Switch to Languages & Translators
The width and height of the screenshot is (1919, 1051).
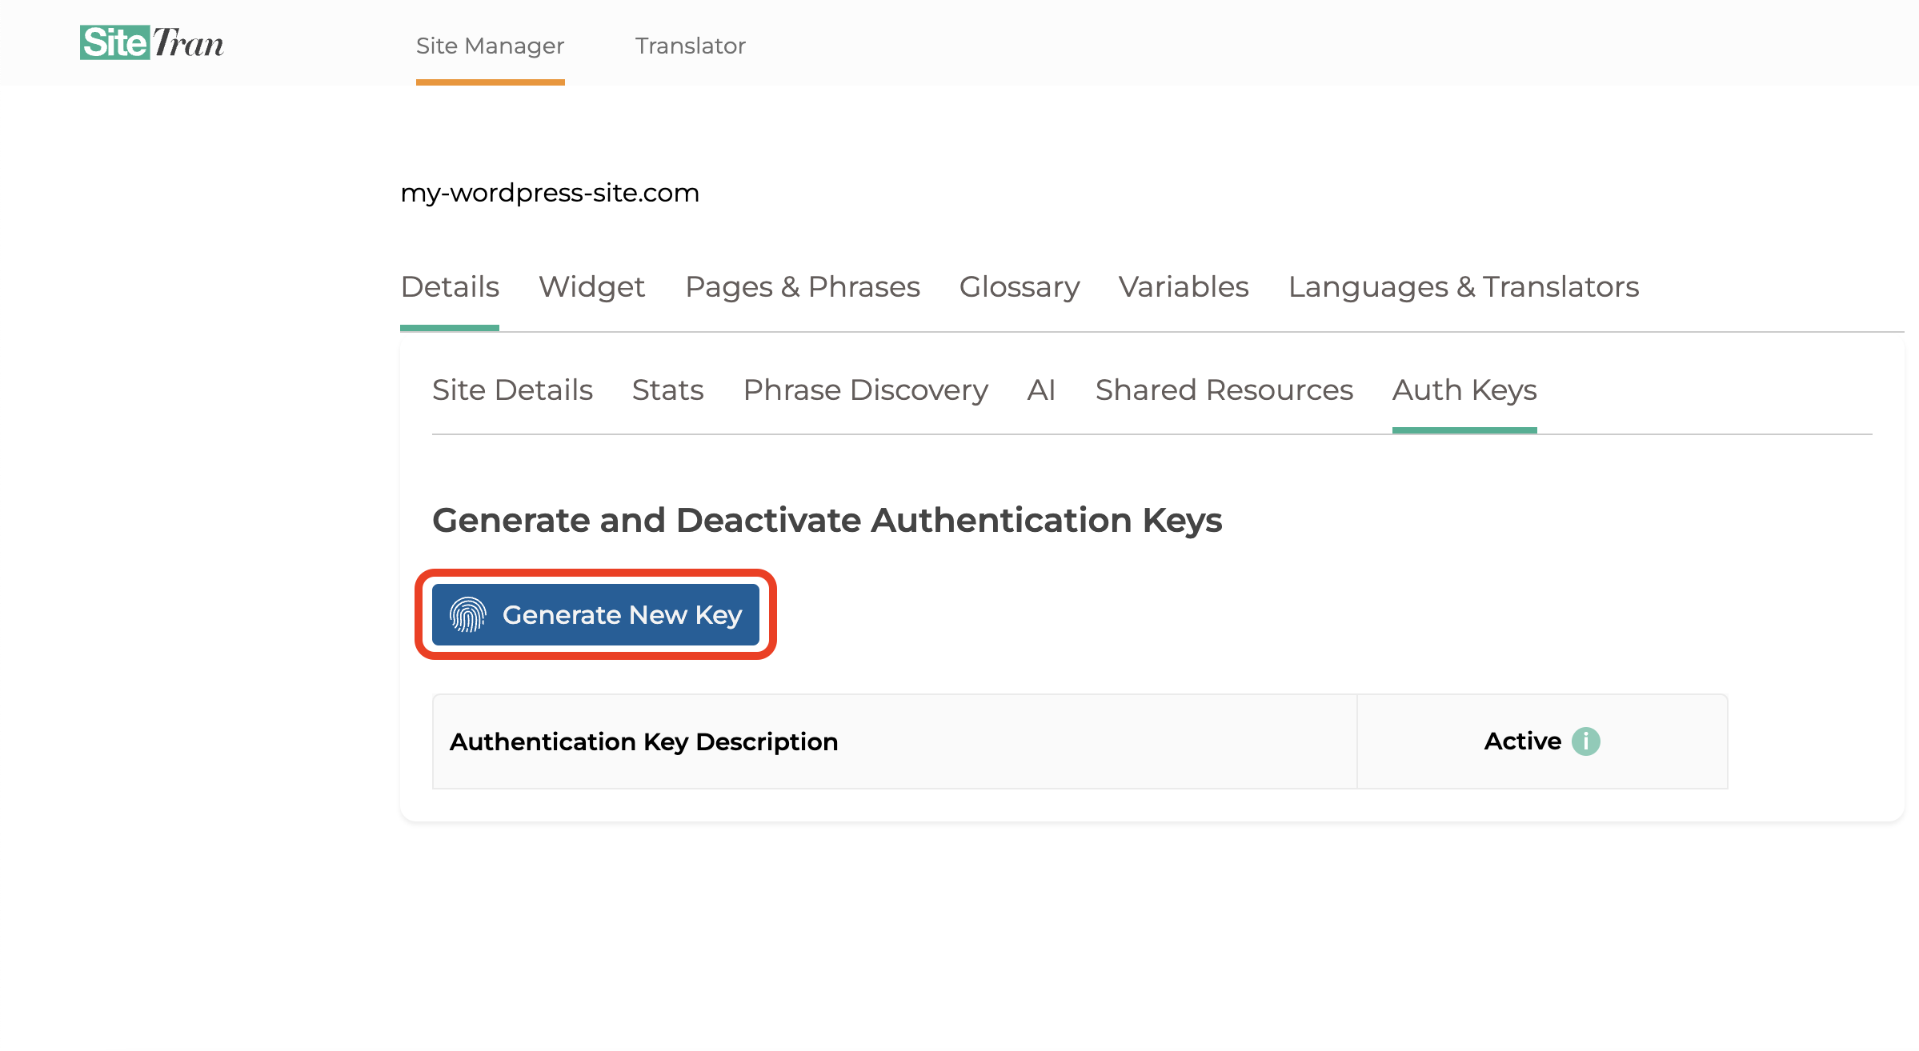click(x=1464, y=286)
